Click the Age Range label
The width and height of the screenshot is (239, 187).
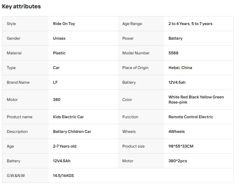pyautogui.click(x=132, y=24)
